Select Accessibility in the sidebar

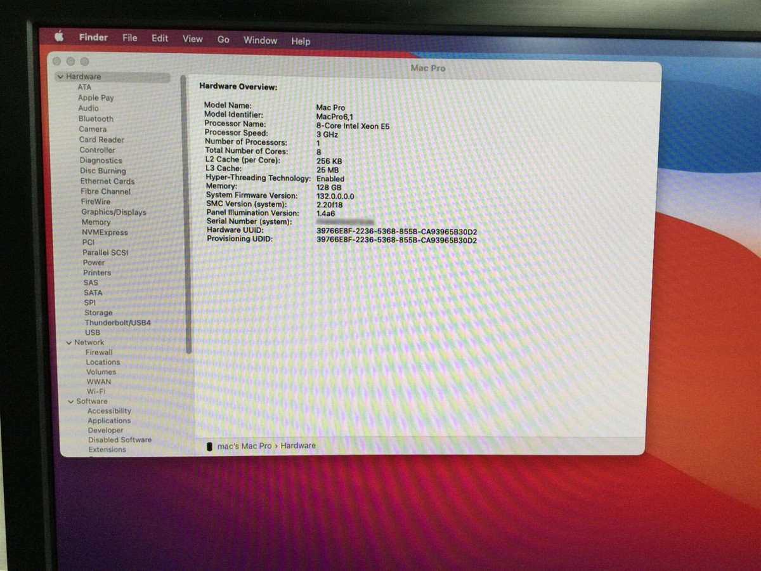click(109, 411)
